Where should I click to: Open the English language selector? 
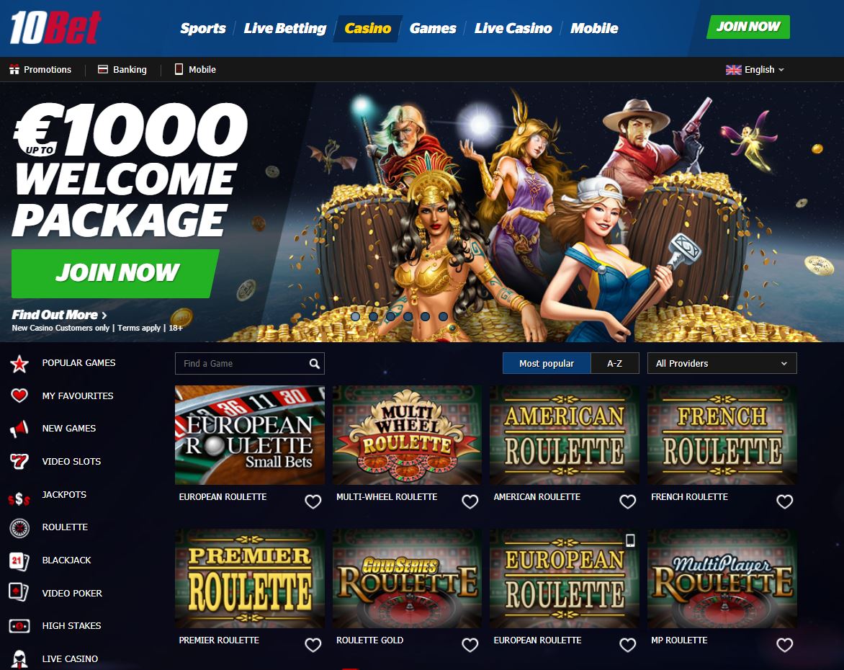coord(755,69)
